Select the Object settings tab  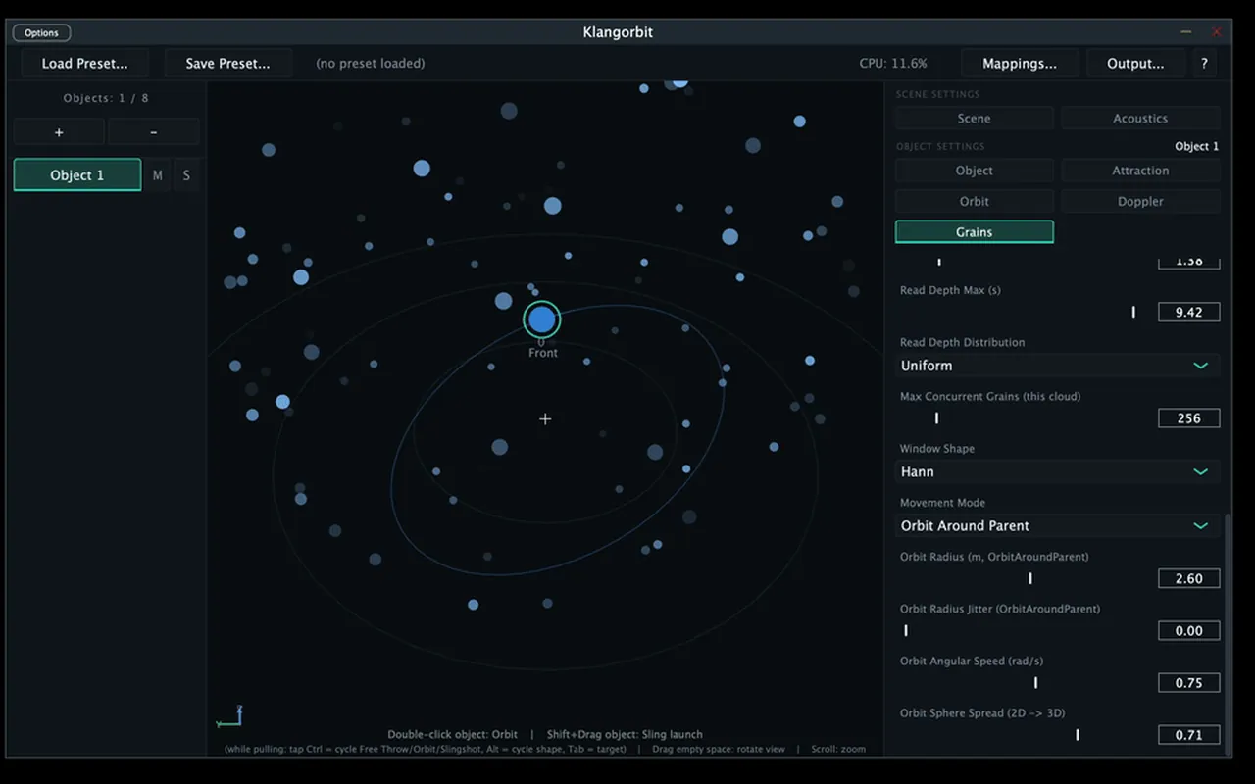click(x=974, y=171)
